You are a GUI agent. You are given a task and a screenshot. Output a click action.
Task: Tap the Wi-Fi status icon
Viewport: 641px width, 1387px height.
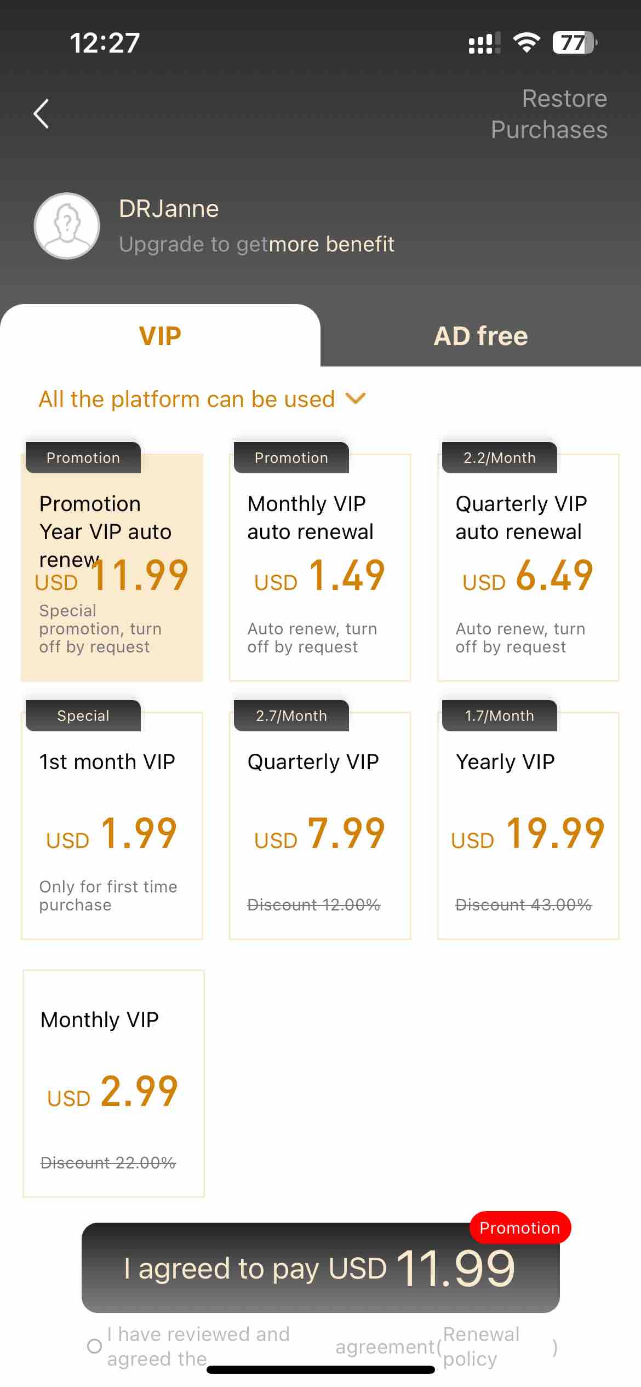click(526, 43)
